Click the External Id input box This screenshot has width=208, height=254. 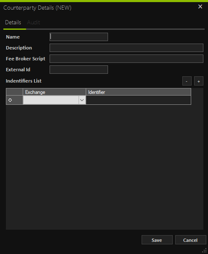tap(79, 70)
